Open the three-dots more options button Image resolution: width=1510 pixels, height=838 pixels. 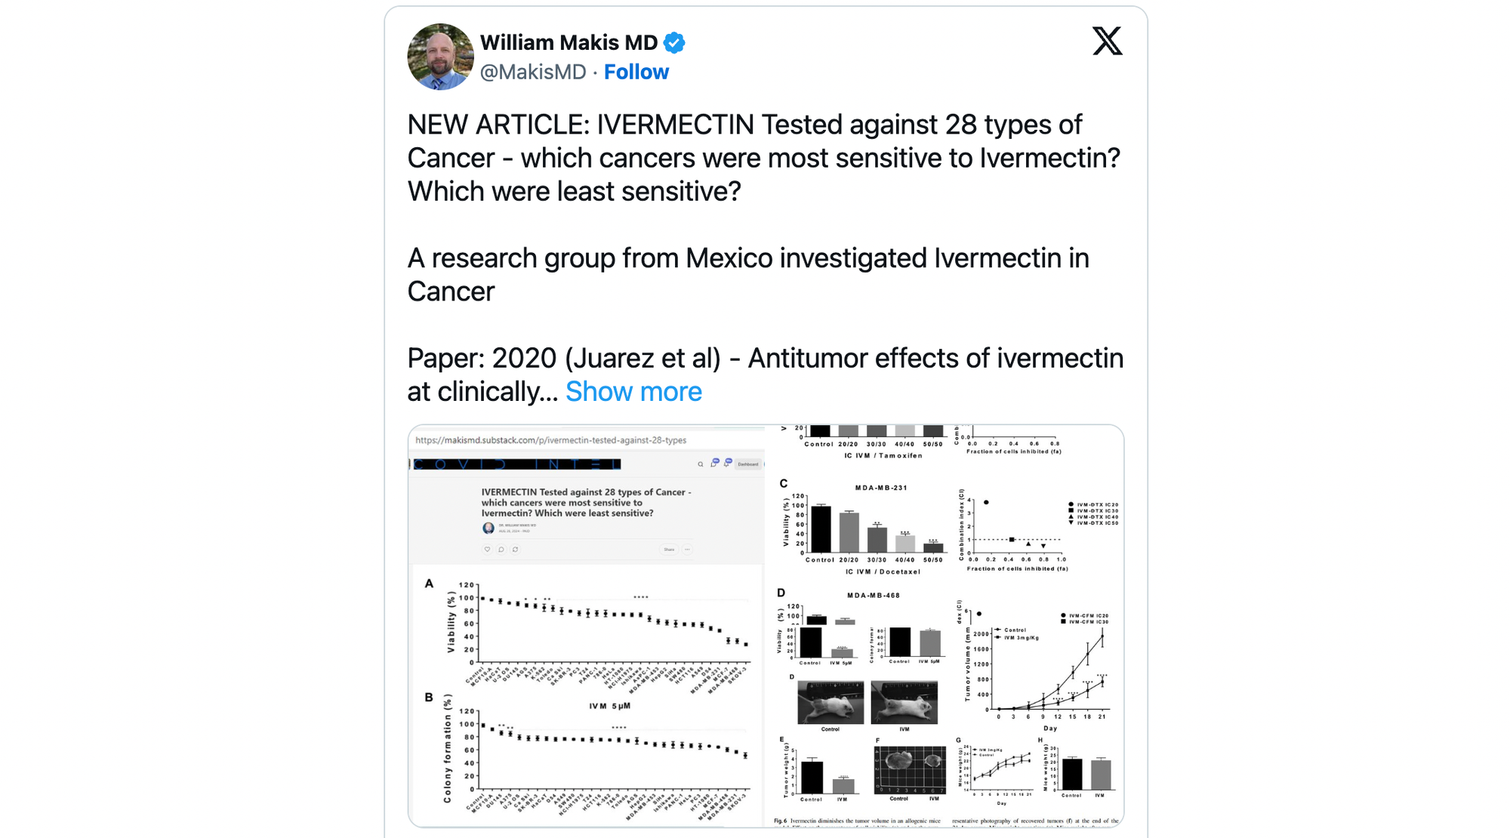[x=687, y=550]
